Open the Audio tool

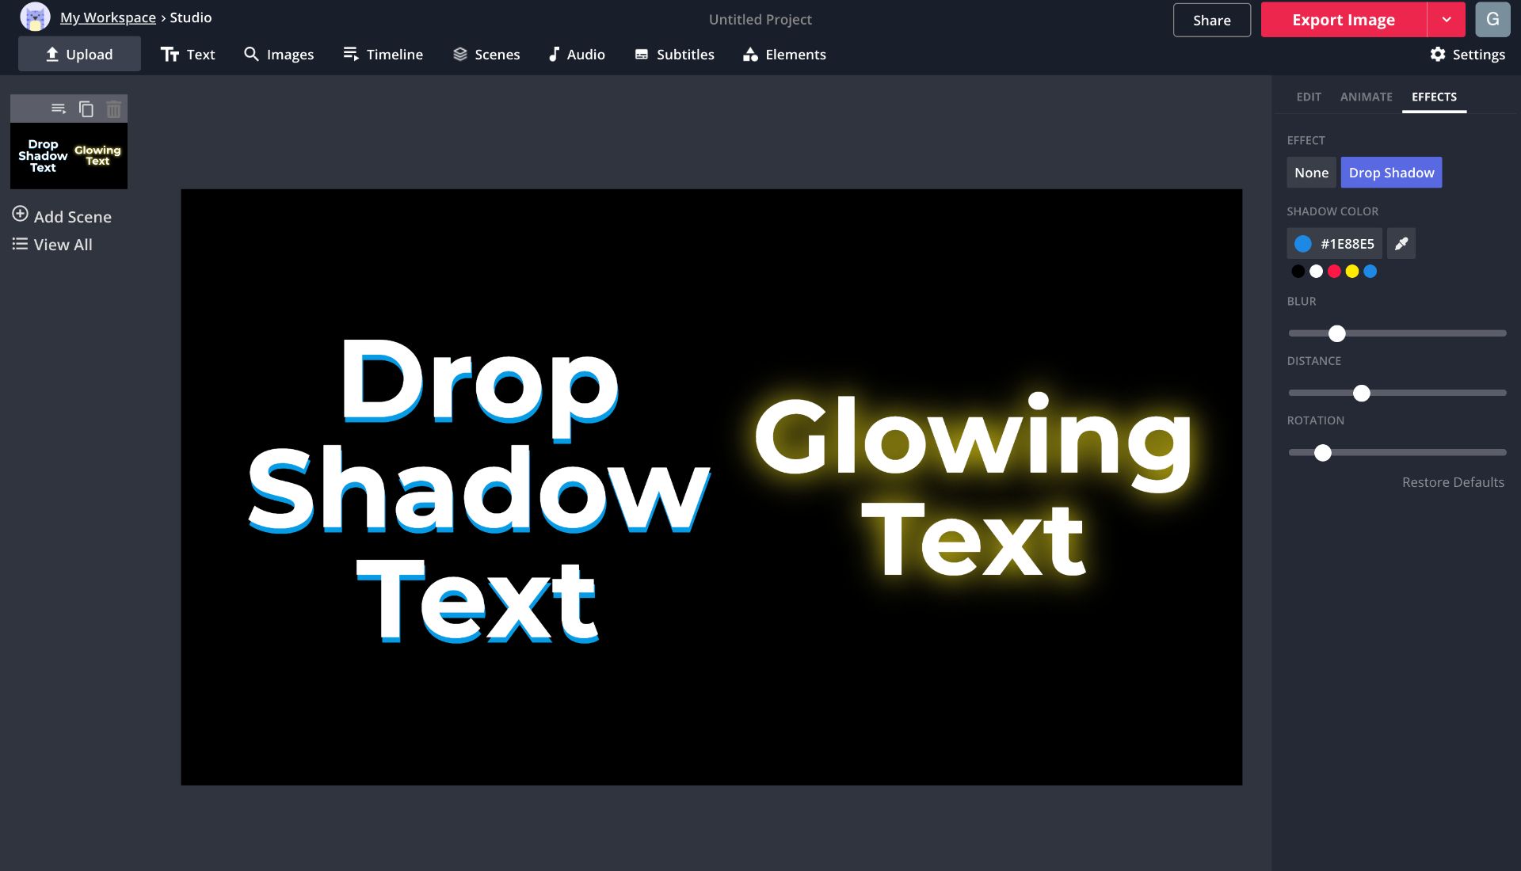point(576,55)
